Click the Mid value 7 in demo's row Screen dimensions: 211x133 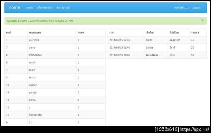point(7,47)
